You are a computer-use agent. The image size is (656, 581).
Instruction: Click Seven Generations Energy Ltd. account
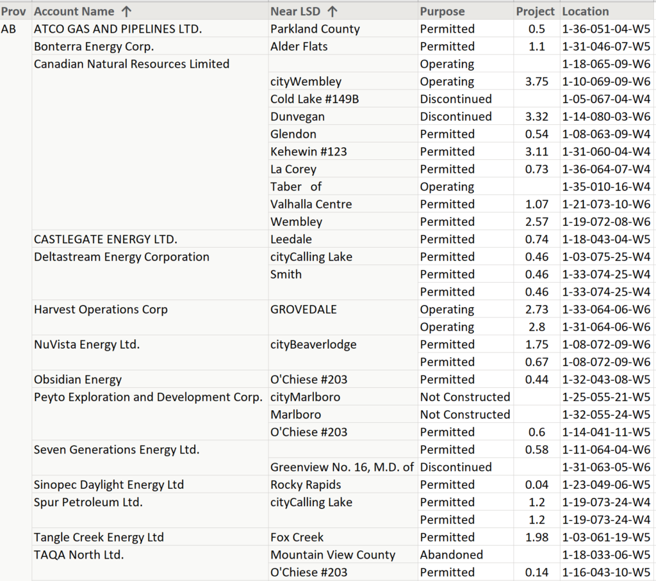coord(117,450)
